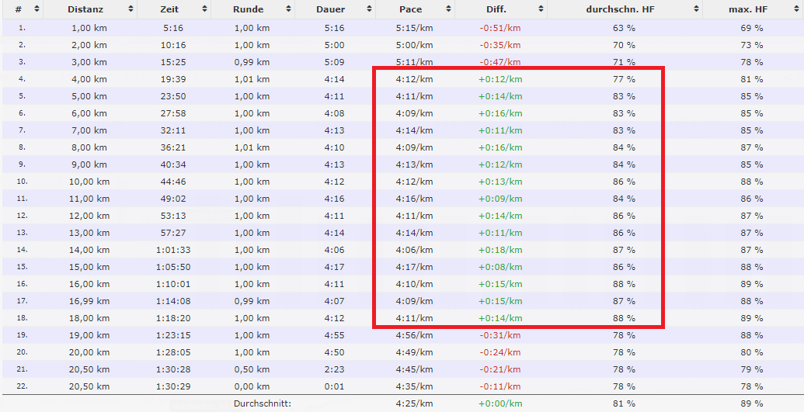The image size is (804, 412).
Task: Select the 4:06/km pace cell
Action: coord(414,250)
